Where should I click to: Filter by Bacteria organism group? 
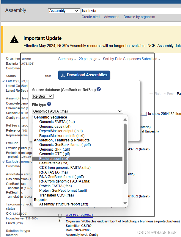12,63
